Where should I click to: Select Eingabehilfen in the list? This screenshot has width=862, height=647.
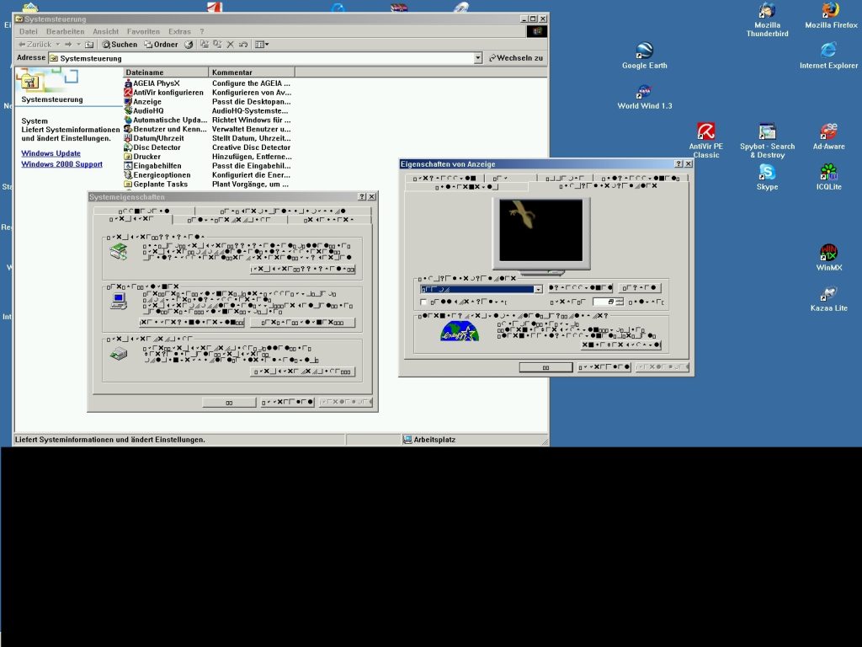[153, 166]
